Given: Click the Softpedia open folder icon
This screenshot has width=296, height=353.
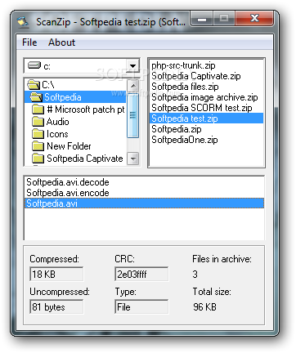Looking at the screenshot, I should tap(36, 97).
